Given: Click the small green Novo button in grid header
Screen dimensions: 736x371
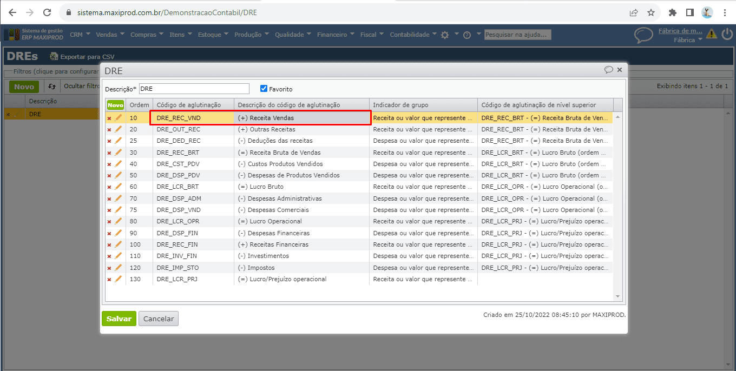Looking at the screenshot, I should tap(115, 105).
